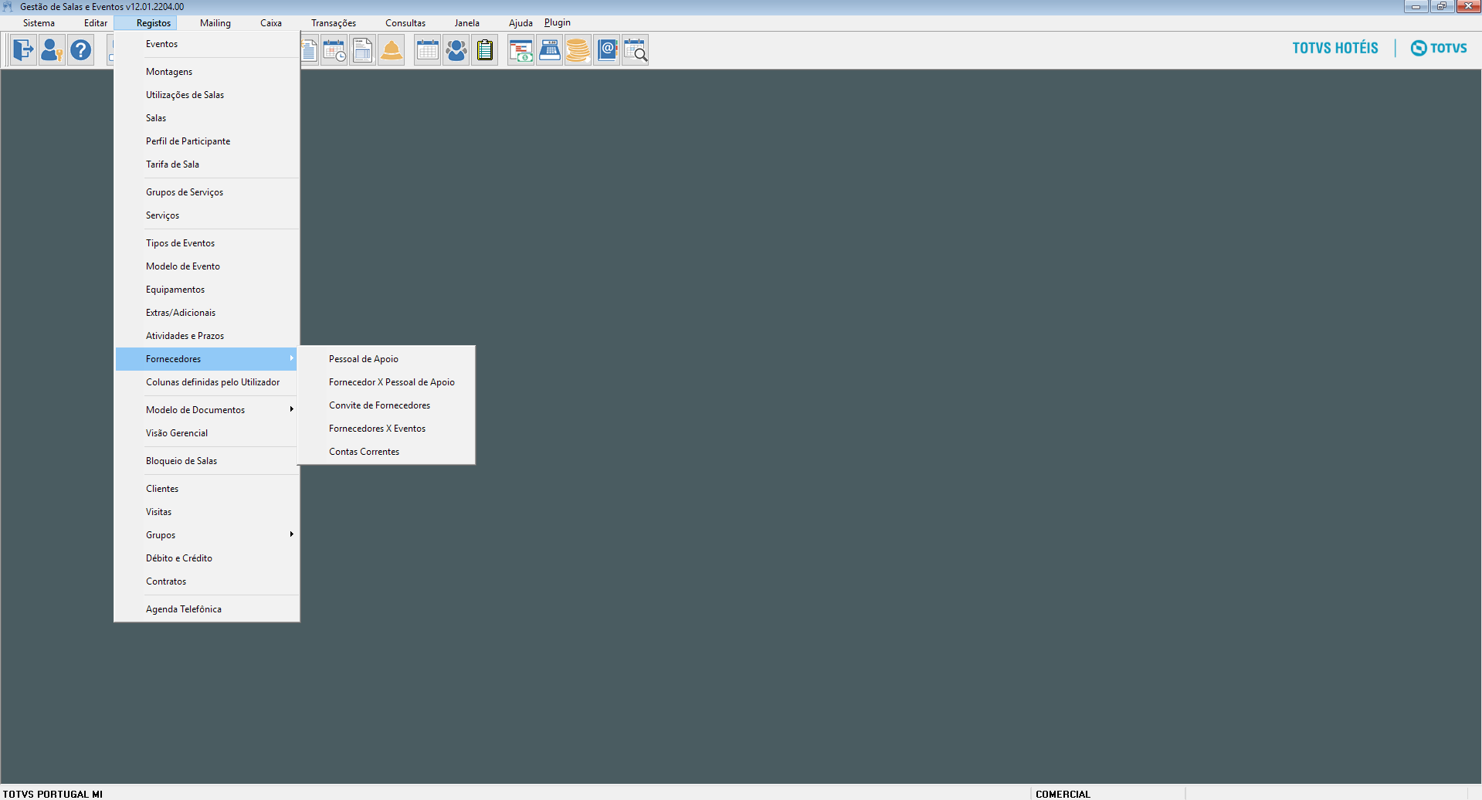Expand the Grupos submenu
1482x800 pixels.
click(161, 535)
